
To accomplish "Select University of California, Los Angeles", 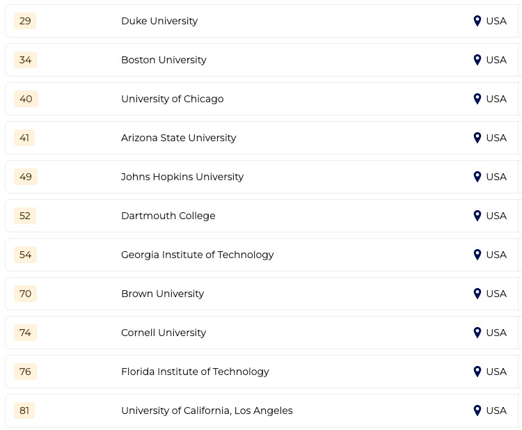I will coord(207,411).
